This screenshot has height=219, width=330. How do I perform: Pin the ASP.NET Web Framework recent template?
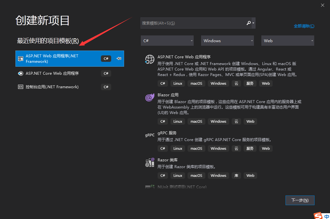pyautogui.click(x=119, y=59)
